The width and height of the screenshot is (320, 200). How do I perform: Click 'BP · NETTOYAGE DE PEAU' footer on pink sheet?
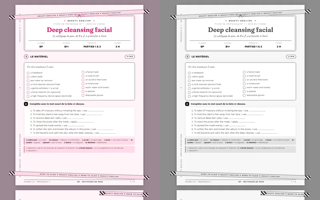click(90, 182)
